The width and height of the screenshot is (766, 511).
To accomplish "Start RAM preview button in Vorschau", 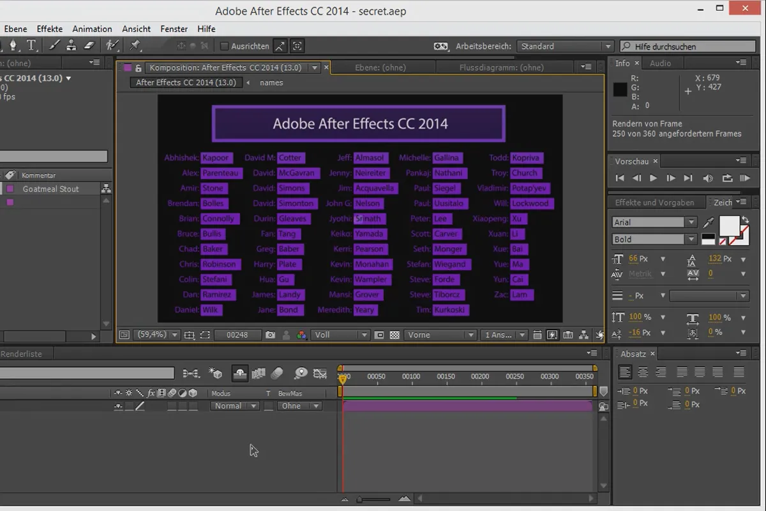I will pos(745,178).
